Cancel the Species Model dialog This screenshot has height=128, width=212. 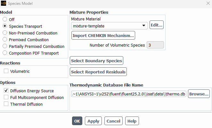point(113,121)
